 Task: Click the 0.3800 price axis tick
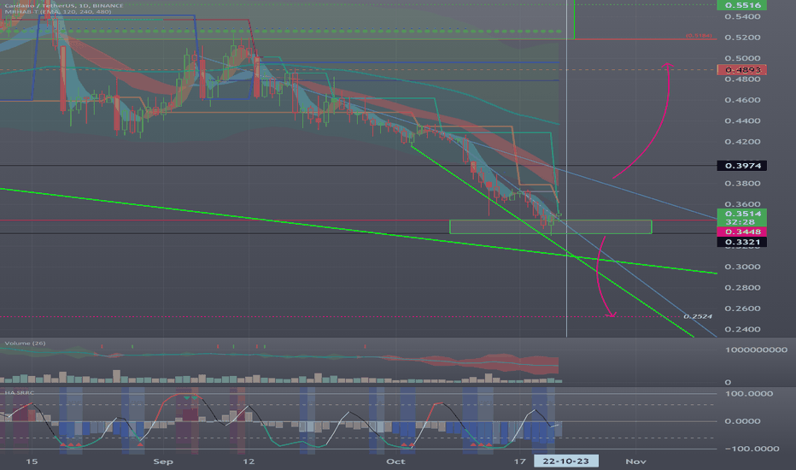(x=742, y=184)
